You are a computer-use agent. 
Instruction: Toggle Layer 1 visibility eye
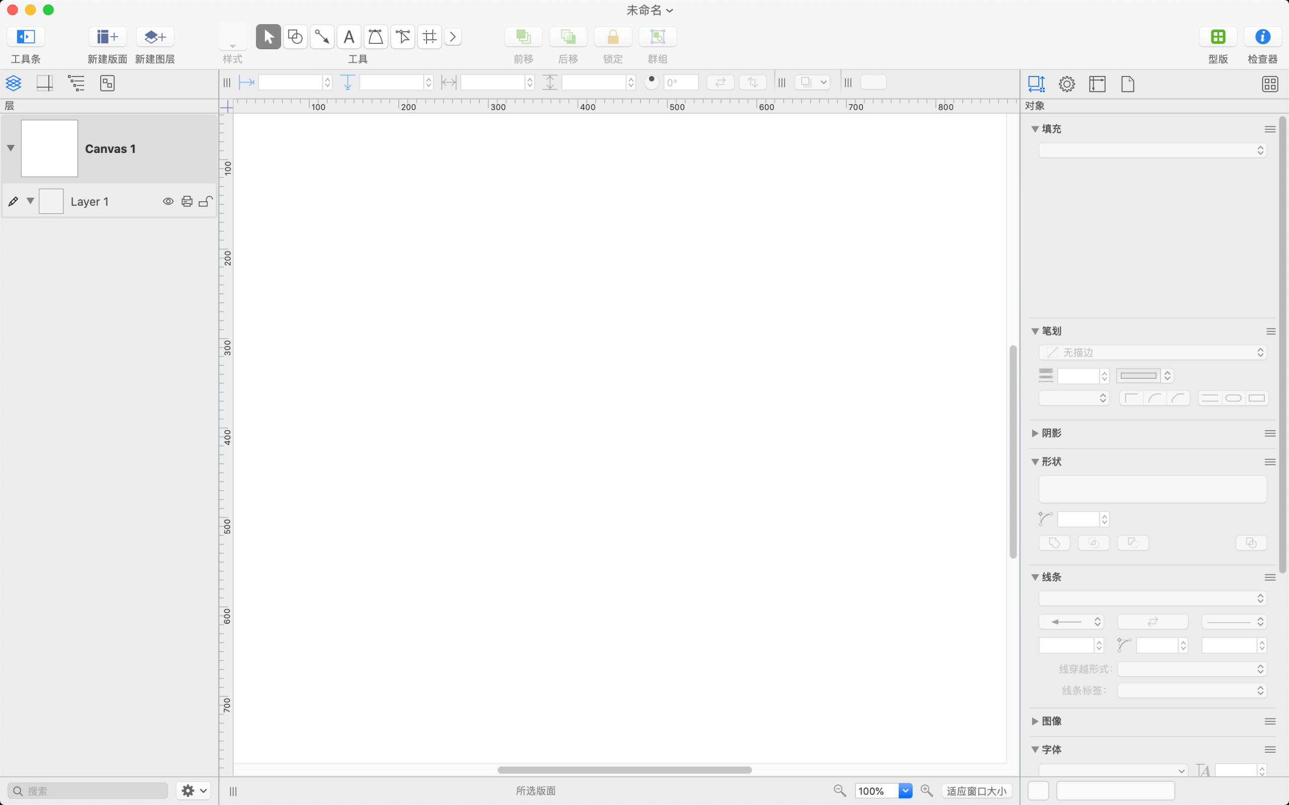(x=168, y=201)
